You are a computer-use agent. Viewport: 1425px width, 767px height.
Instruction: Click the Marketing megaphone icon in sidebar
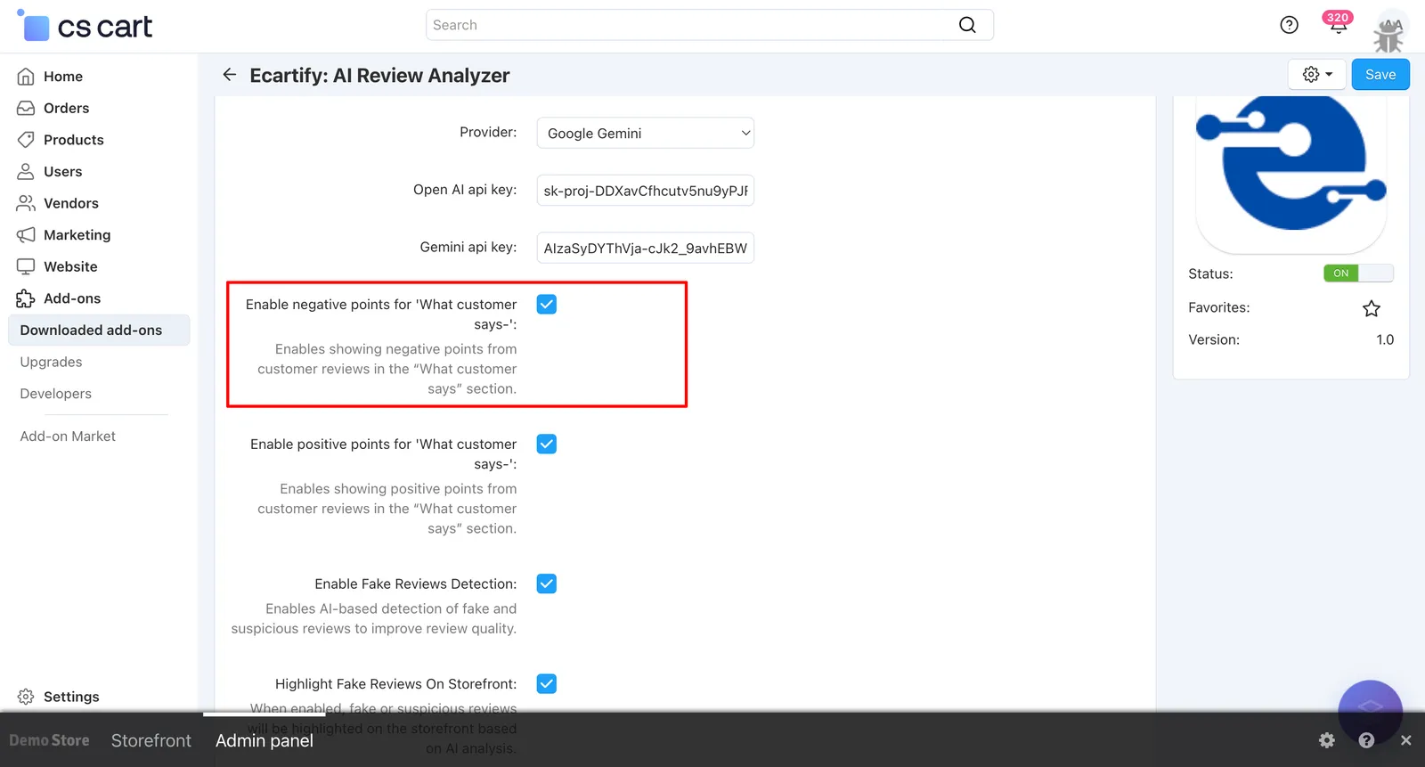pos(26,235)
